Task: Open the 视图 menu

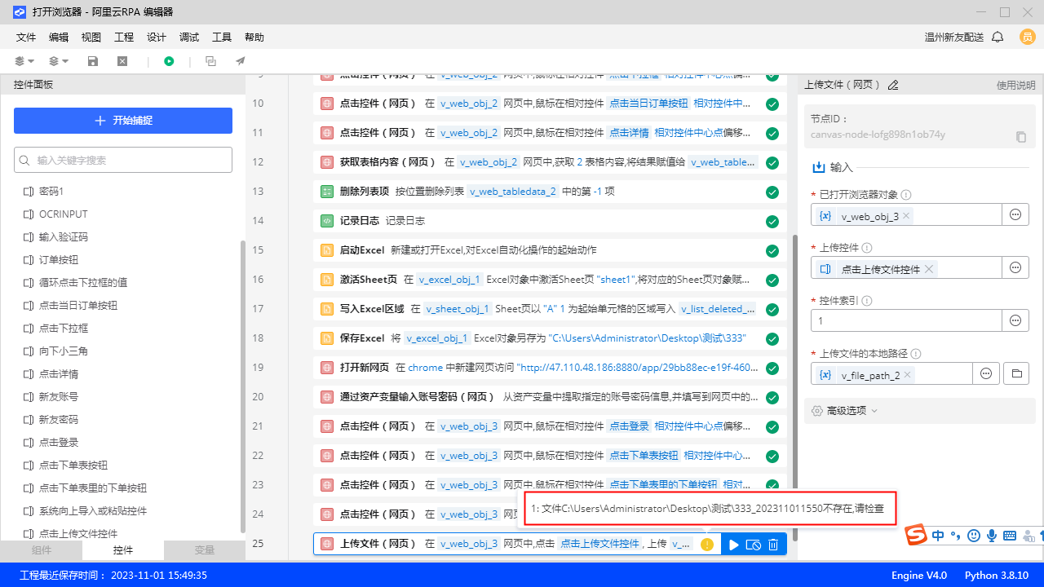Action: coord(91,38)
